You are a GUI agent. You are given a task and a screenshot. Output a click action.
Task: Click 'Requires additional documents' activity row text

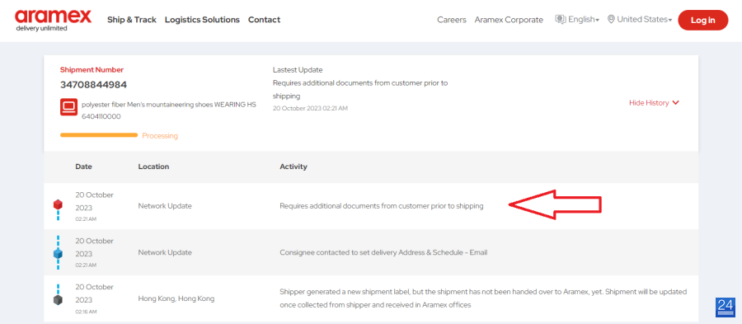pyautogui.click(x=382, y=206)
